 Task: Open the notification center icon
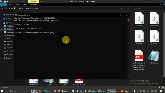tap(161, 91)
